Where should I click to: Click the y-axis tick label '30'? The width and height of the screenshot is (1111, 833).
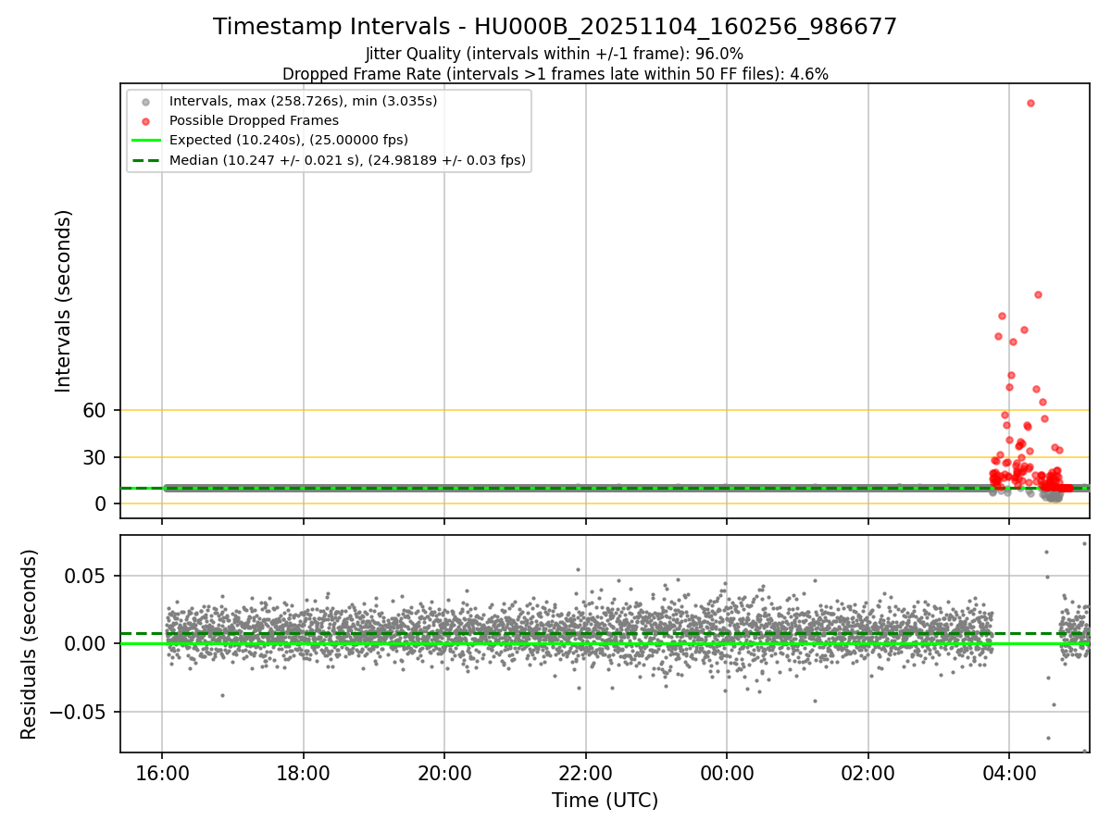[96, 457]
